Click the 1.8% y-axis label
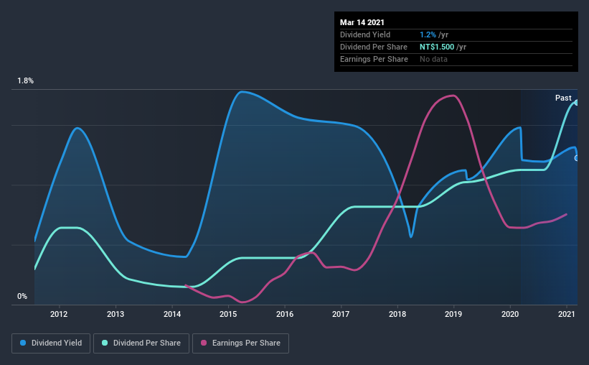This screenshot has width=589, height=365. pyautogui.click(x=26, y=81)
